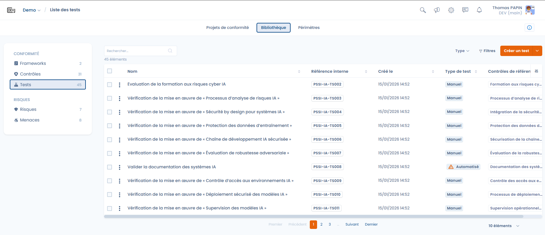
Task: Open column settings icon in table header
Action: 536,71
